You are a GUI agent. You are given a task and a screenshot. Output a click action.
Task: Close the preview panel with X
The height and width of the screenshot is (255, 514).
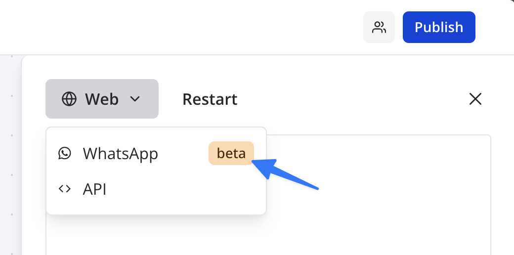tap(475, 99)
